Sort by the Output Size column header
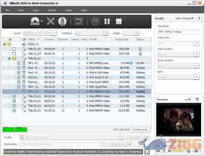Image resolution: width=205 pixels, height=156 pixels. click(122, 39)
